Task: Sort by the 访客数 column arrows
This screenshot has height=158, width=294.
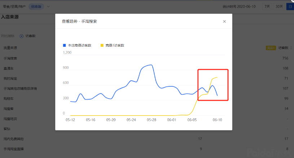Action: tap(291, 48)
